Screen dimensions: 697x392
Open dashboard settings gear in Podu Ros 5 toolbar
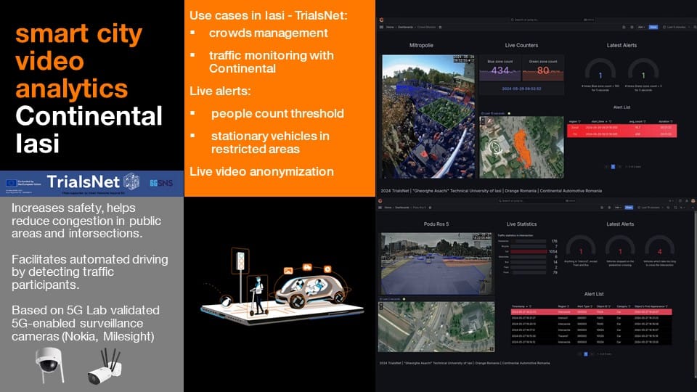(x=609, y=208)
